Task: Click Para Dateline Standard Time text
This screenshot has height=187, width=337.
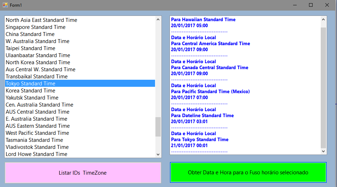Action: coord(202,115)
